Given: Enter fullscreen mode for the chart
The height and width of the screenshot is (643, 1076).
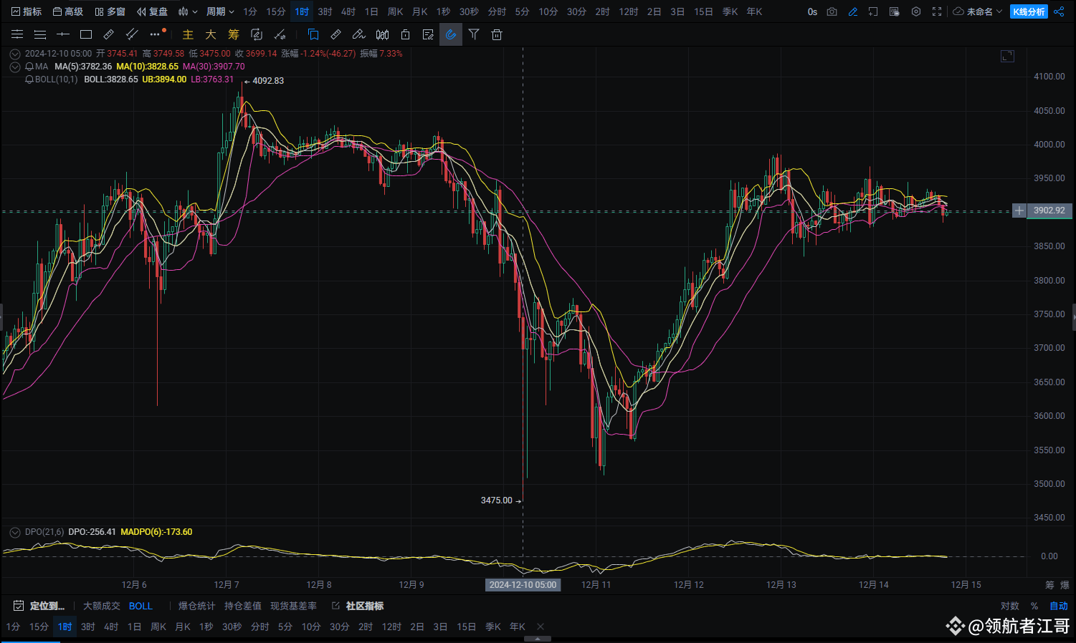Looking at the screenshot, I should coord(936,11).
